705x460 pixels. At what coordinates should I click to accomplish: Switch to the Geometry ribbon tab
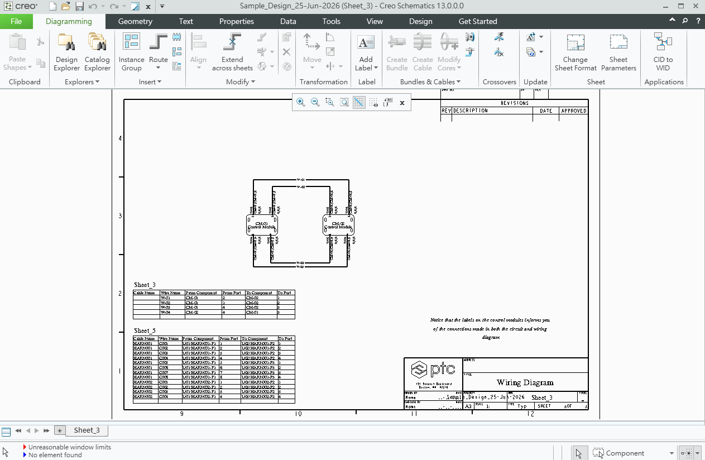(x=135, y=21)
